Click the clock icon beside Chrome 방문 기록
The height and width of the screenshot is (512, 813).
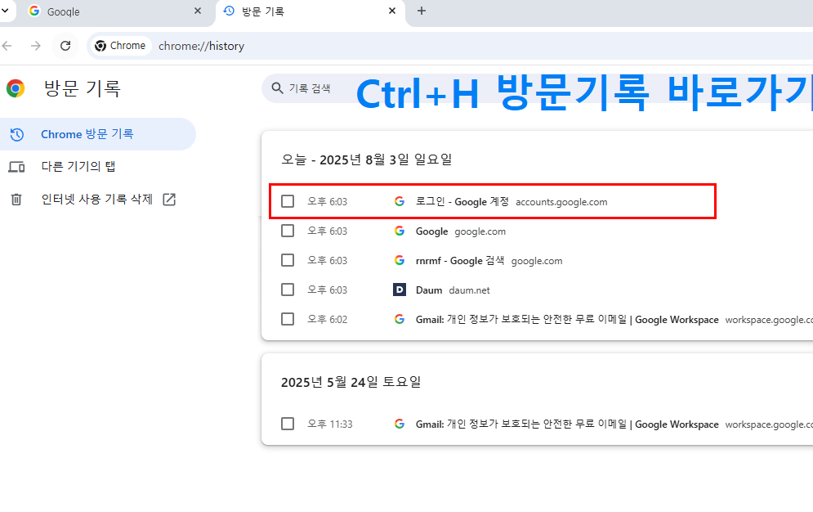16,134
